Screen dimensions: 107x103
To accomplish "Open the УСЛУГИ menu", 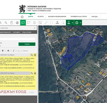I will (40, 16).
